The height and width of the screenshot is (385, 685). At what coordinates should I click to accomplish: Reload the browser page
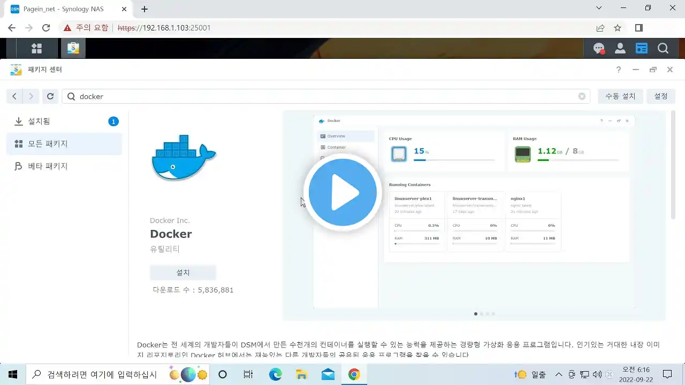click(46, 28)
